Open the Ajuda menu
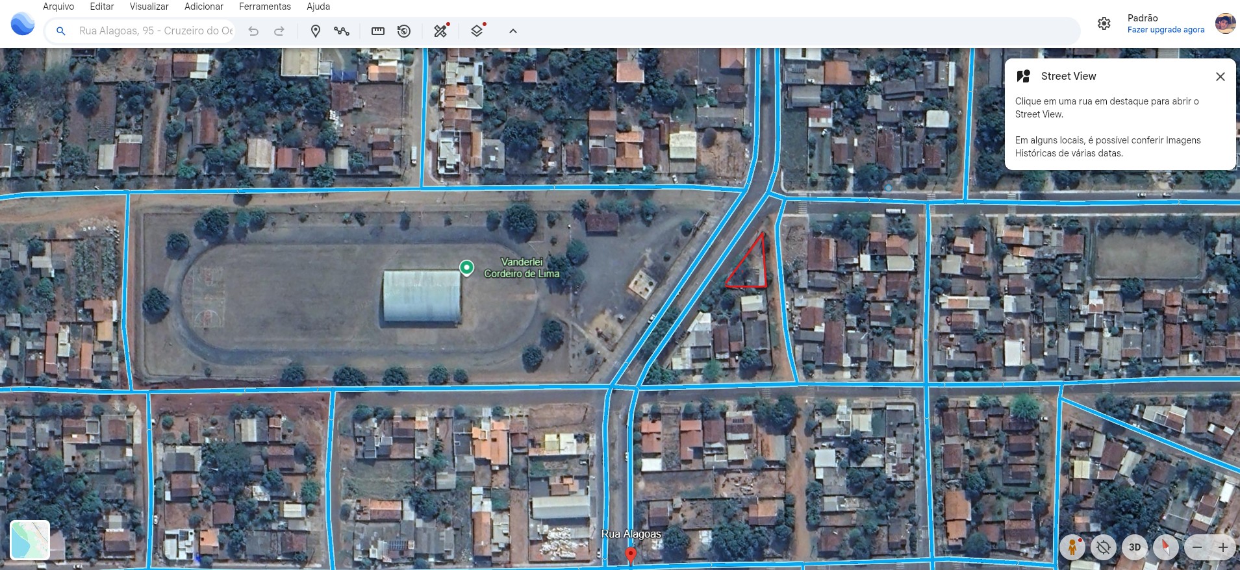 [318, 6]
